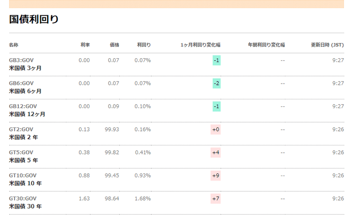Viewport: 350px width, 215px height.
Task: Click the 0.16% yield of GT2:GOV
Action: [143, 129]
